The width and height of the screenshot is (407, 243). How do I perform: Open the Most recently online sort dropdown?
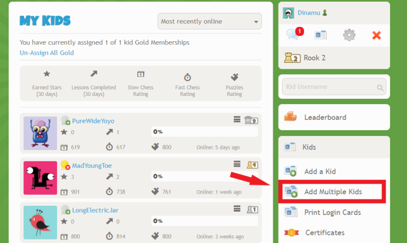coord(210,22)
